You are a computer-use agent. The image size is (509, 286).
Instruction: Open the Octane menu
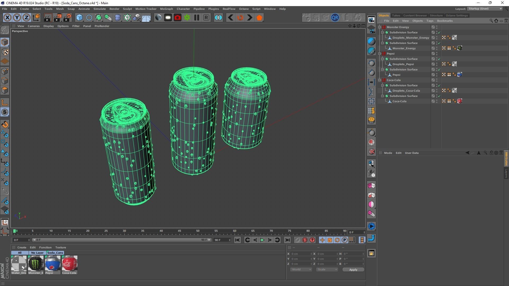click(244, 9)
